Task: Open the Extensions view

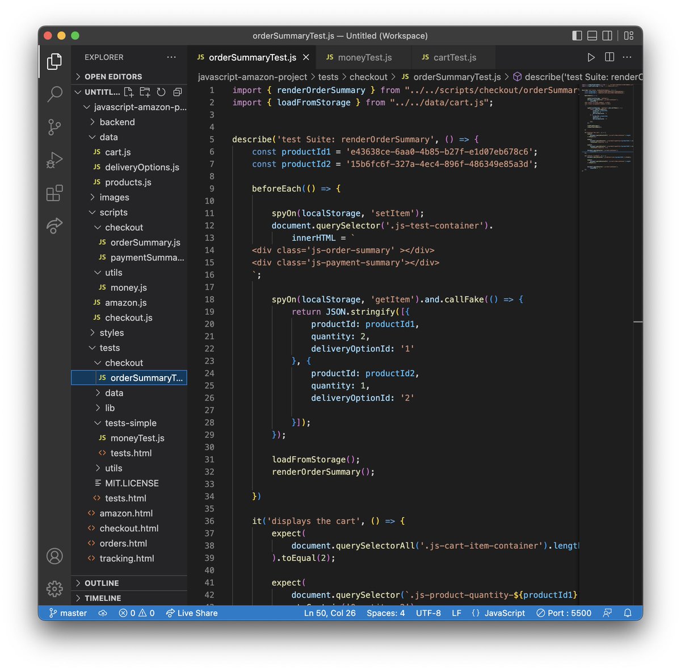Action: click(x=54, y=193)
